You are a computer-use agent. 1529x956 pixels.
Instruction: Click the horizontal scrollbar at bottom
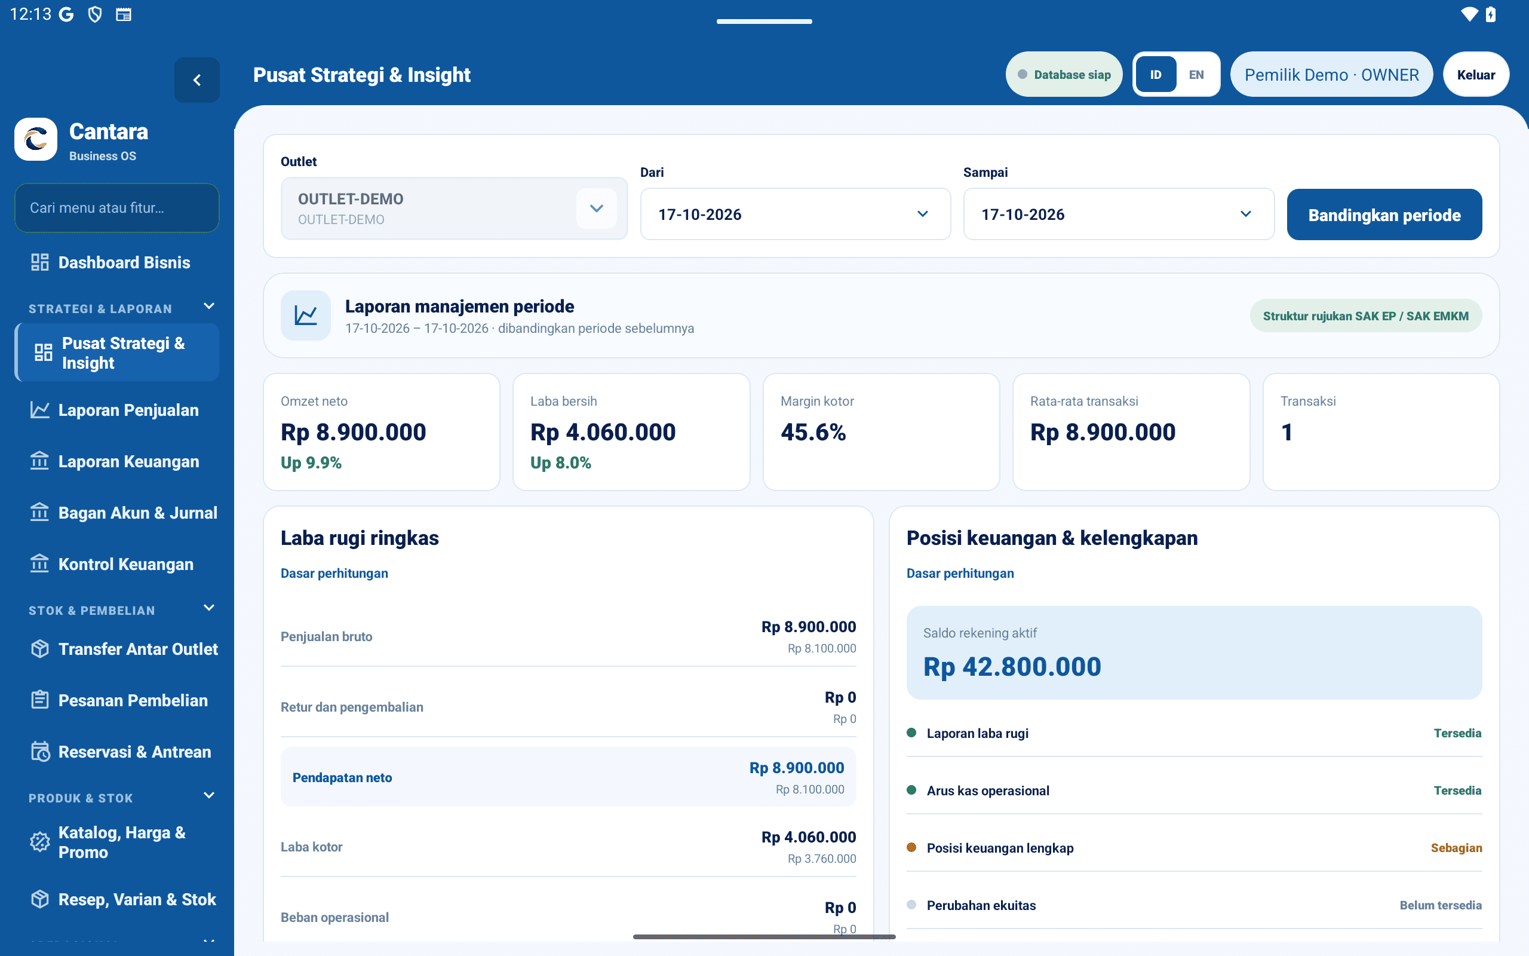tap(764, 937)
